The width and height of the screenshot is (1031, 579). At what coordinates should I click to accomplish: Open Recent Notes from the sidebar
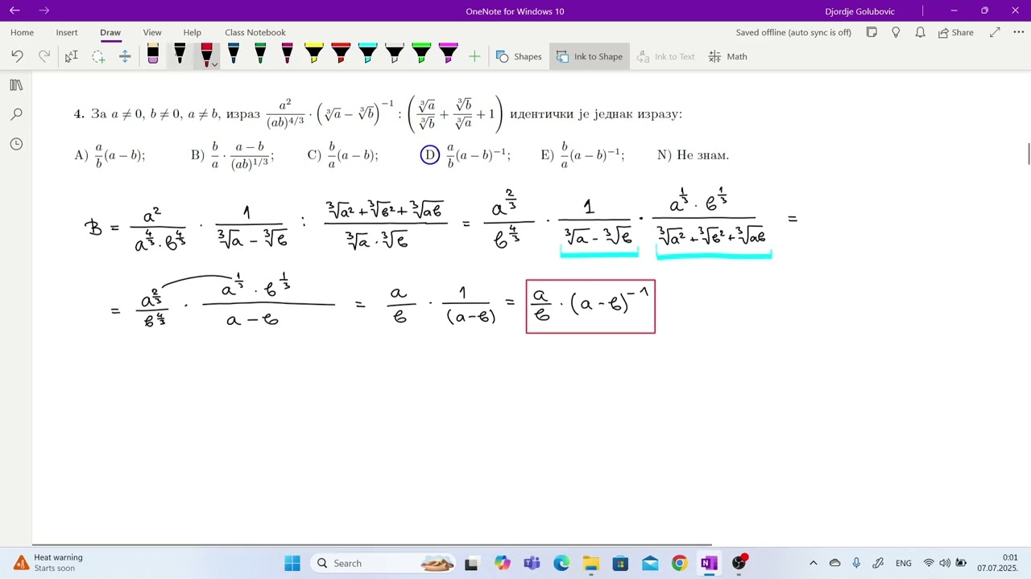16,144
